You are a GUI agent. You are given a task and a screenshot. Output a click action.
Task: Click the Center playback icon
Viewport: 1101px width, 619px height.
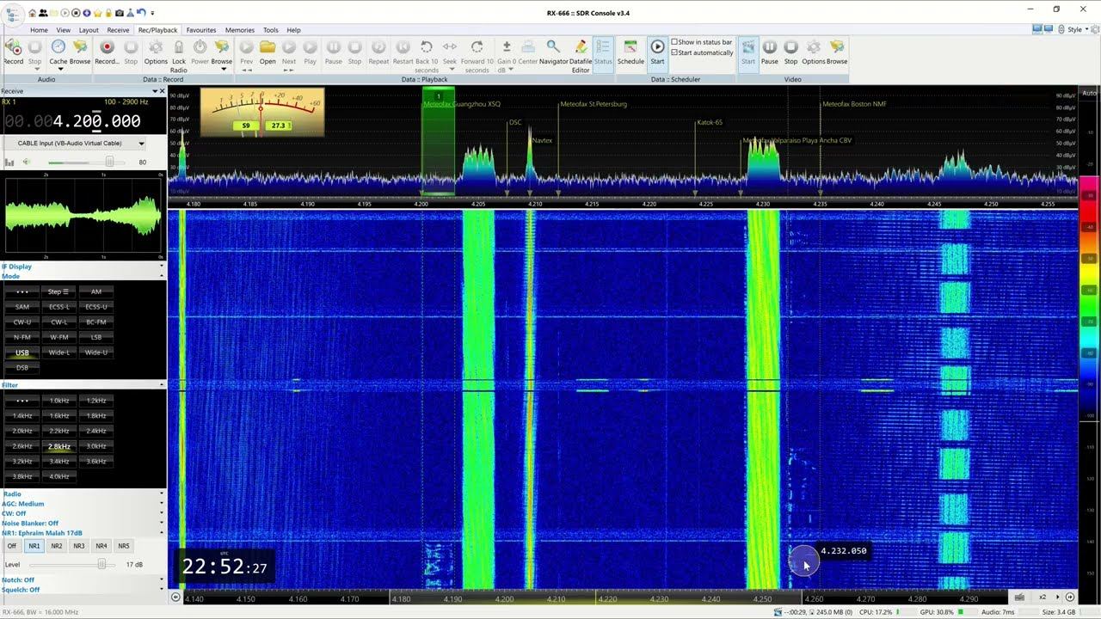(x=527, y=52)
